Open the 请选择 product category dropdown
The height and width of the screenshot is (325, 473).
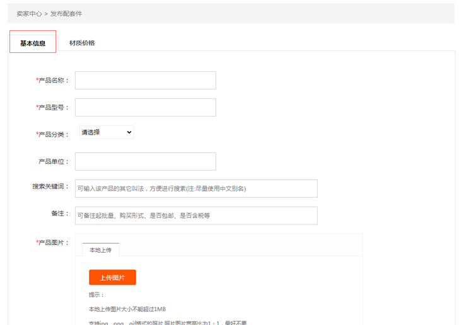[x=106, y=132]
